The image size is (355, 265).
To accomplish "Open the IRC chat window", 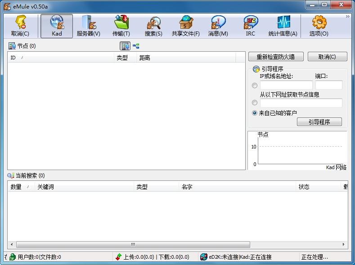I will pyautogui.click(x=251, y=26).
